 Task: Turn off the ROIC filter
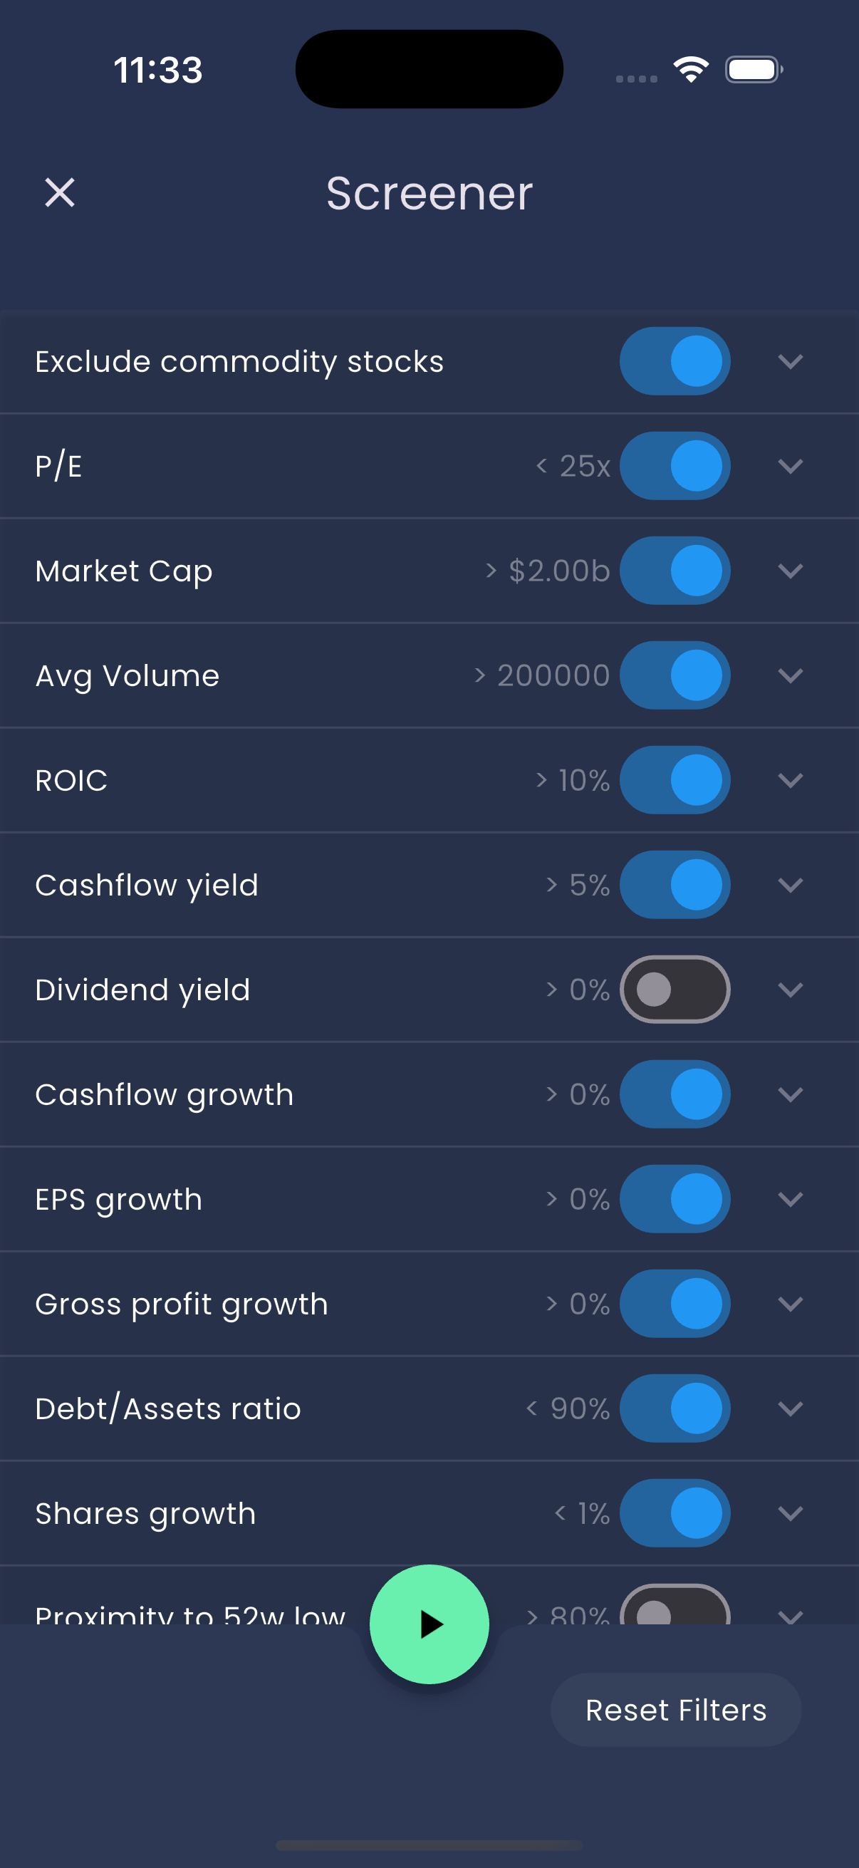[x=674, y=780]
